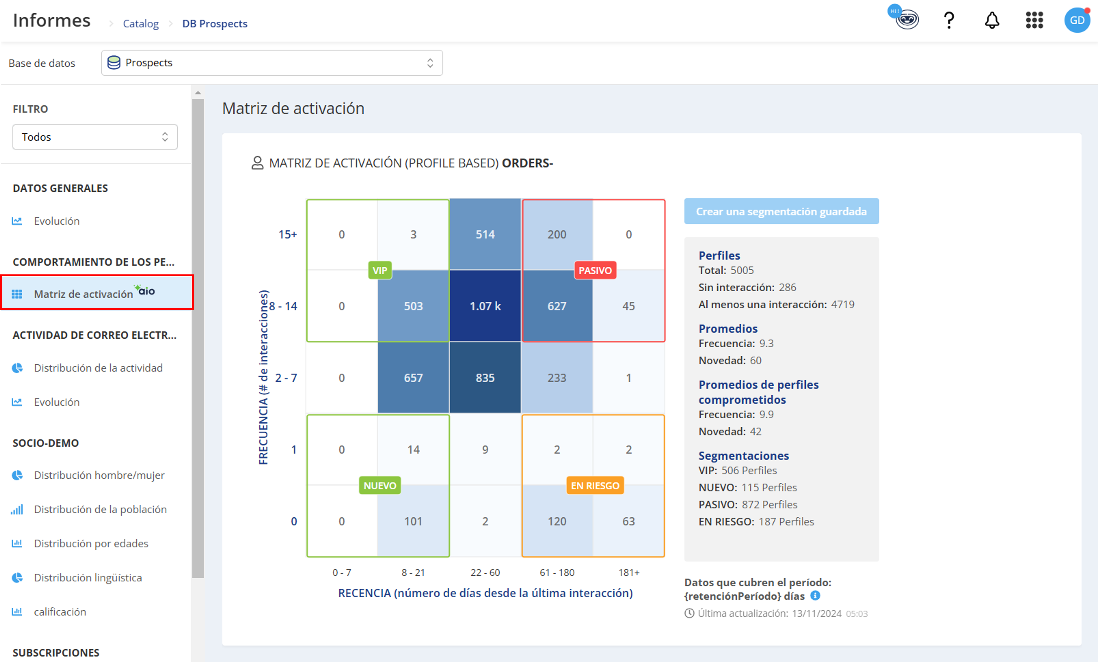Select Matriz de activación menu item
1098x662 pixels.
(97, 293)
